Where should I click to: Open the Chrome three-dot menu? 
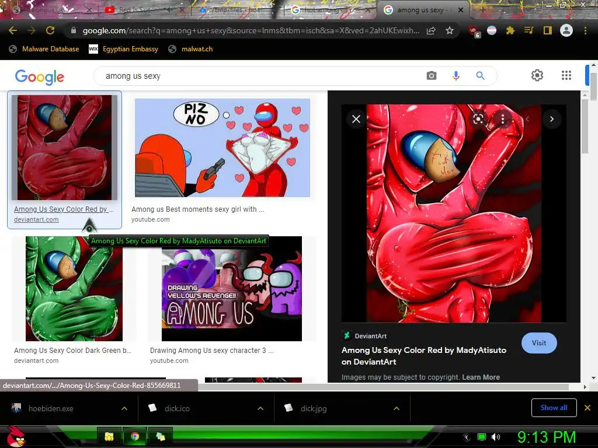click(585, 30)
